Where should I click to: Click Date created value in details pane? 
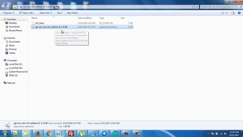click(110, 123)
